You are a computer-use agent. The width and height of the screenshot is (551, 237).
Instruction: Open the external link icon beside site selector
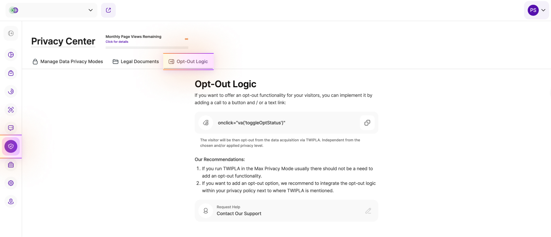tap(108, 10)
